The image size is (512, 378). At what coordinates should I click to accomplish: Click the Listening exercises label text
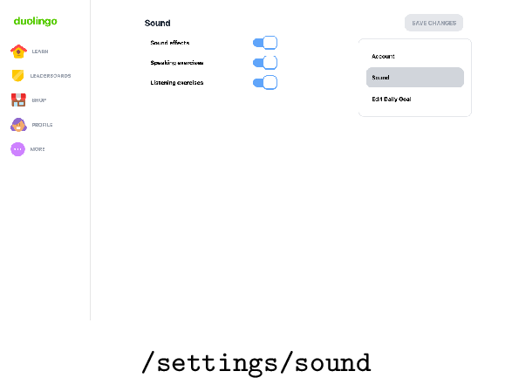(177, 83)
